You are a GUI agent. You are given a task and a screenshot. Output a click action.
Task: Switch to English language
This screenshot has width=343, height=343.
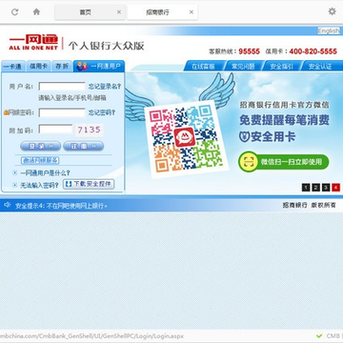point(329,30)
